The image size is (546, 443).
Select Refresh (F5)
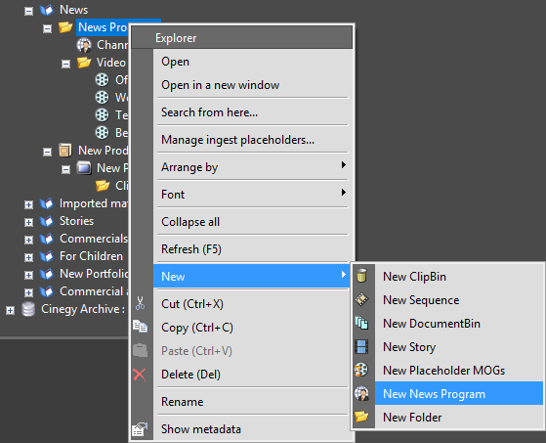252,249
